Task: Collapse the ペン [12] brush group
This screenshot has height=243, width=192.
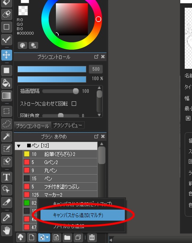Action: 19,146
